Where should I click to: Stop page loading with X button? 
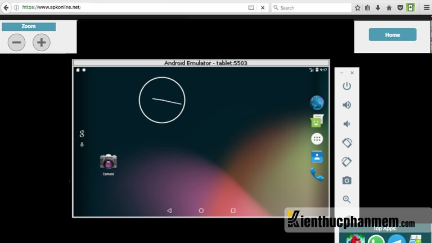263,8
